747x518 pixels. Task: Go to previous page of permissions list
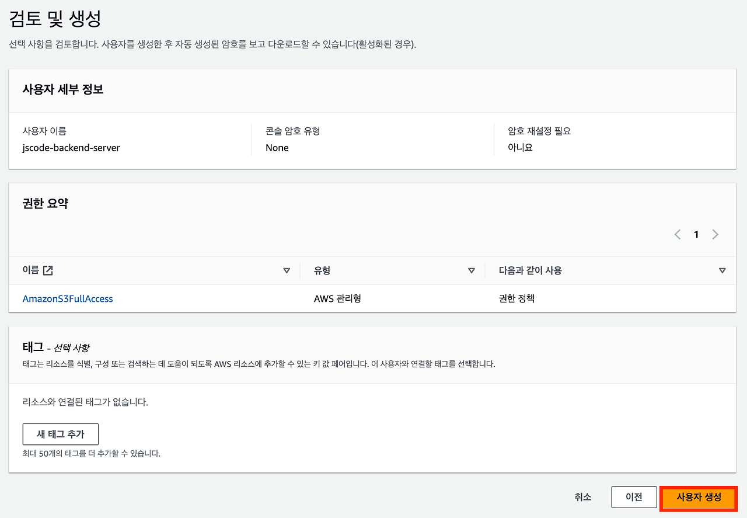678,234
